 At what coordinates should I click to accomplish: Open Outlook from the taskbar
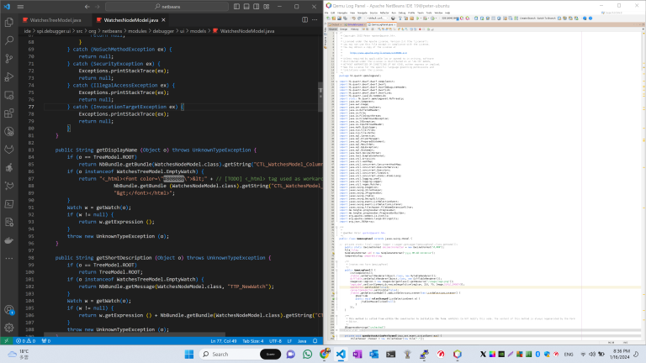coord(374,354)
